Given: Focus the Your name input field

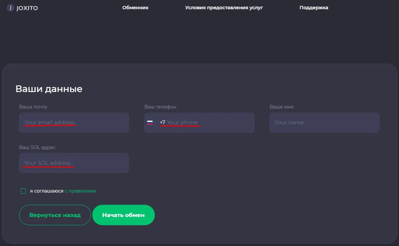Looking at the screenshot, I should (325, 123).
